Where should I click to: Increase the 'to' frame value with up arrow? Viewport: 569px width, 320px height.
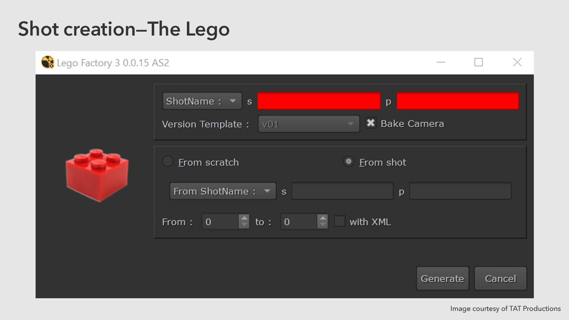[323, 218]
